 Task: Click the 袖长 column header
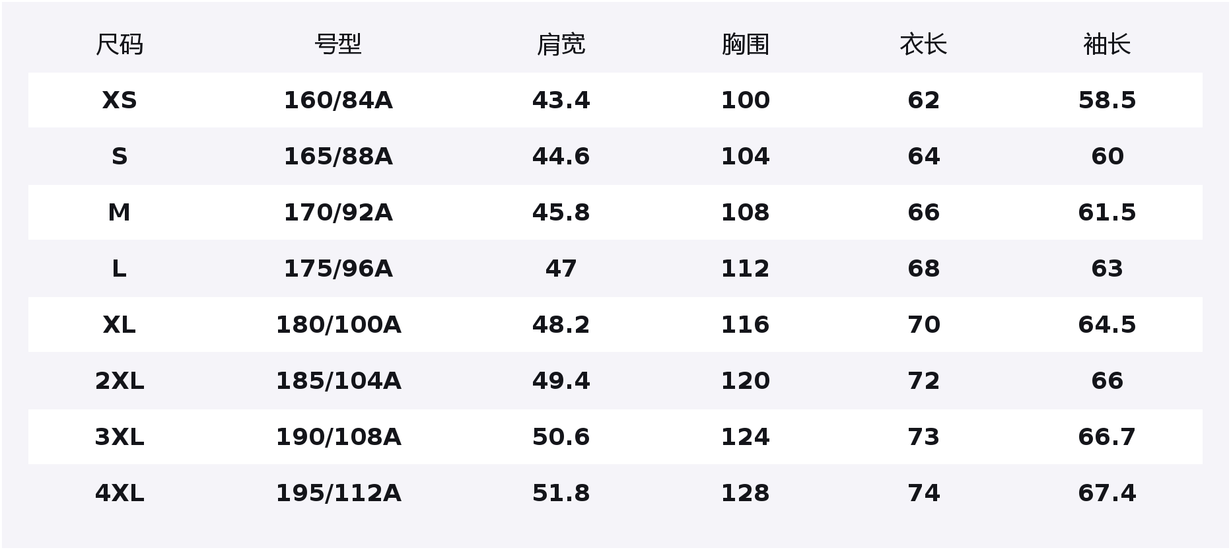pos(1107,45)
